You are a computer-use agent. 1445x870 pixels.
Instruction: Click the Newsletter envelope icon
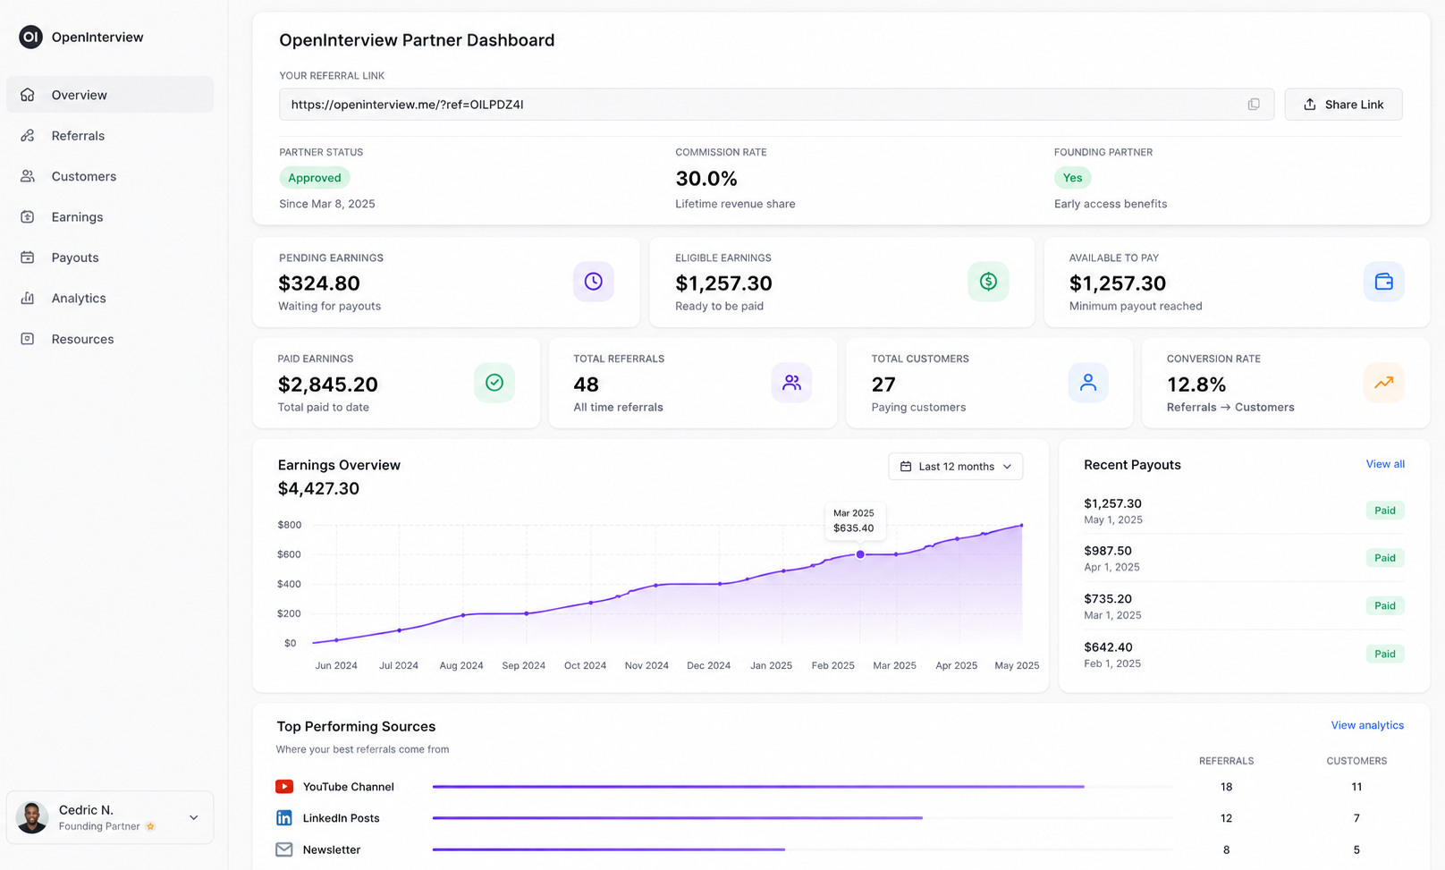[284, 849]
